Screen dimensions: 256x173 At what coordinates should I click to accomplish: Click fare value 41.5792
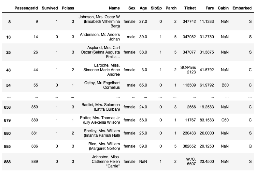click(x=207, y=70)
